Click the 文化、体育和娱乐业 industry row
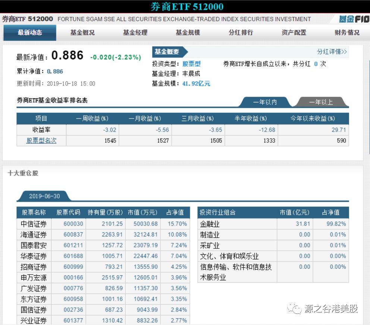The image size is (370, 325). pyautogui.click(x=273, y=256)
